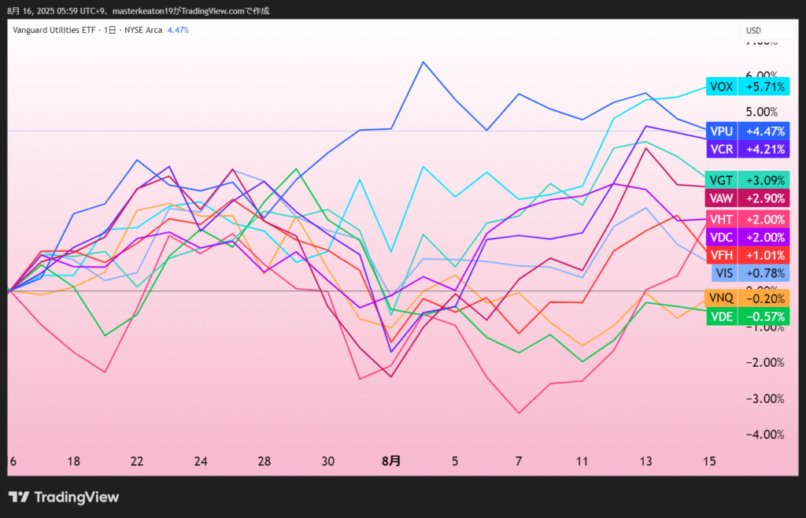The width and height of the screenshot is (806, 518).
Task: Click the 22 date label on time axis
Action: click(x=137, y=461)
